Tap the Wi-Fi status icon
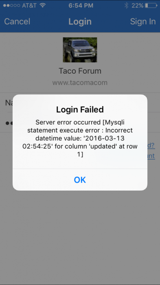 43,5
